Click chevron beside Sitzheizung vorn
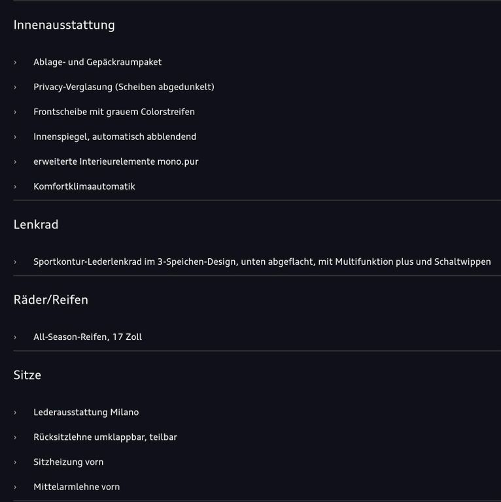The height and width of the screenshot is (502, 501). pyautogui.click(x=15, y=462)
